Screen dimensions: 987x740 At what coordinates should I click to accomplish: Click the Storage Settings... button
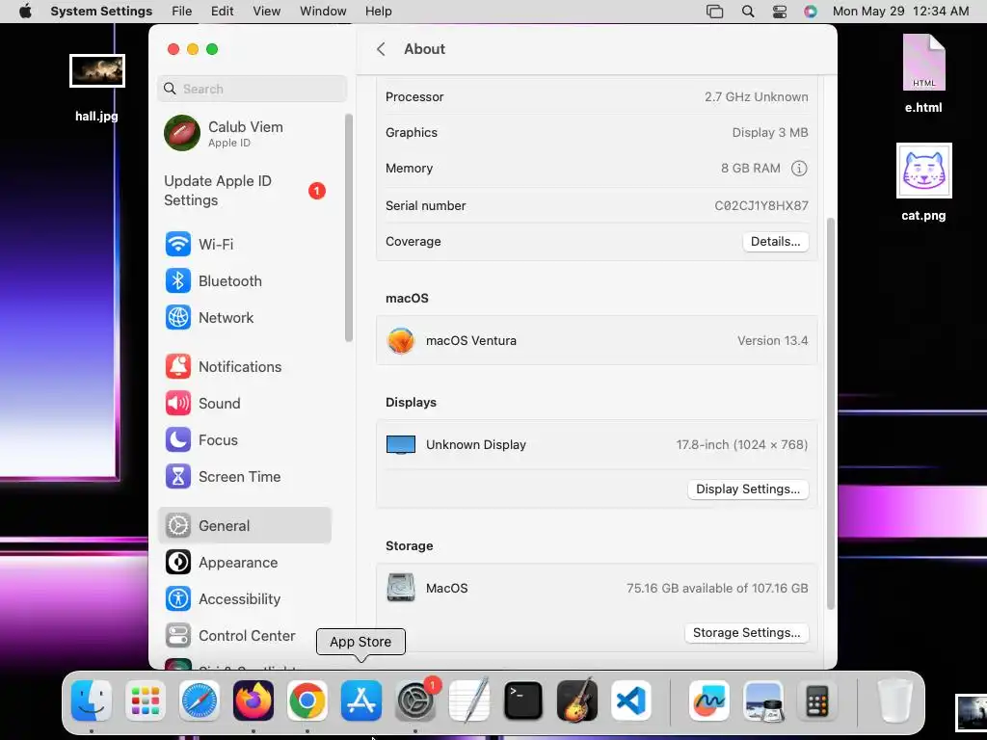(747, 632)
